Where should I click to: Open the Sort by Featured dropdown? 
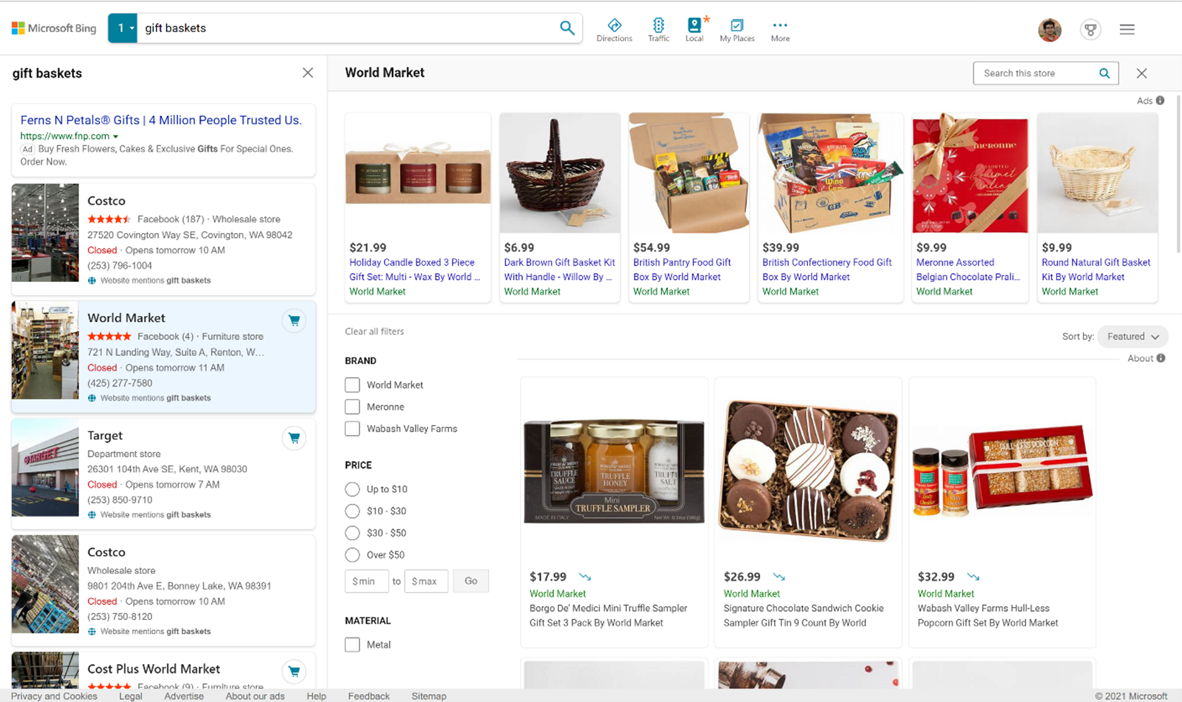pos(1133,337)
